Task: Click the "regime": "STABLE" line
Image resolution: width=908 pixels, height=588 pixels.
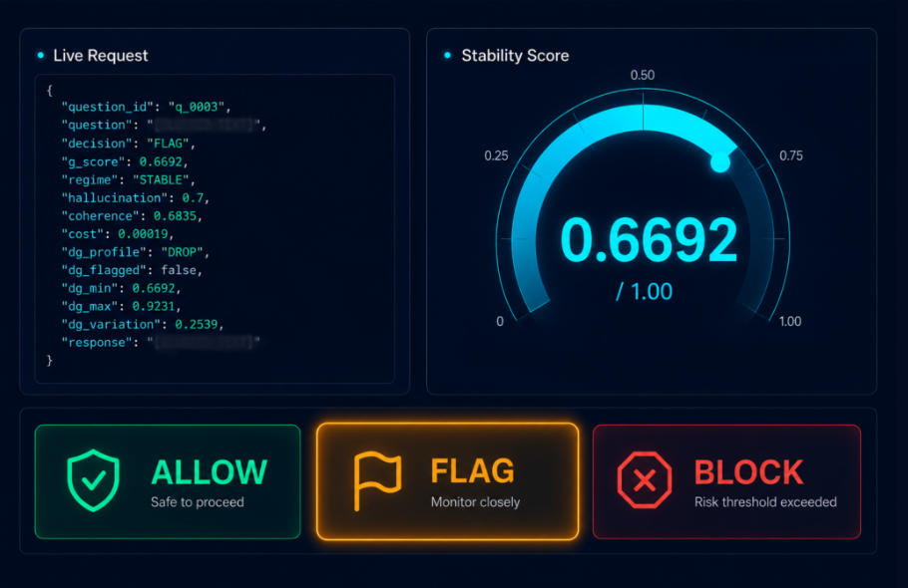Action: tap(129, 179)
